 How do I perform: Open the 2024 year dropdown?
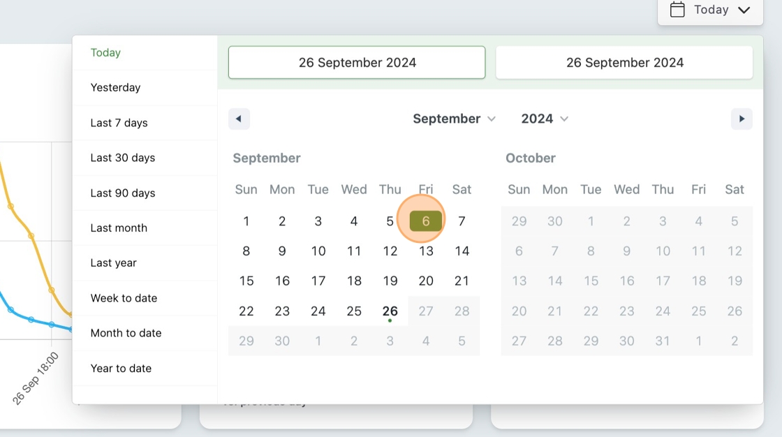point(545,119)
